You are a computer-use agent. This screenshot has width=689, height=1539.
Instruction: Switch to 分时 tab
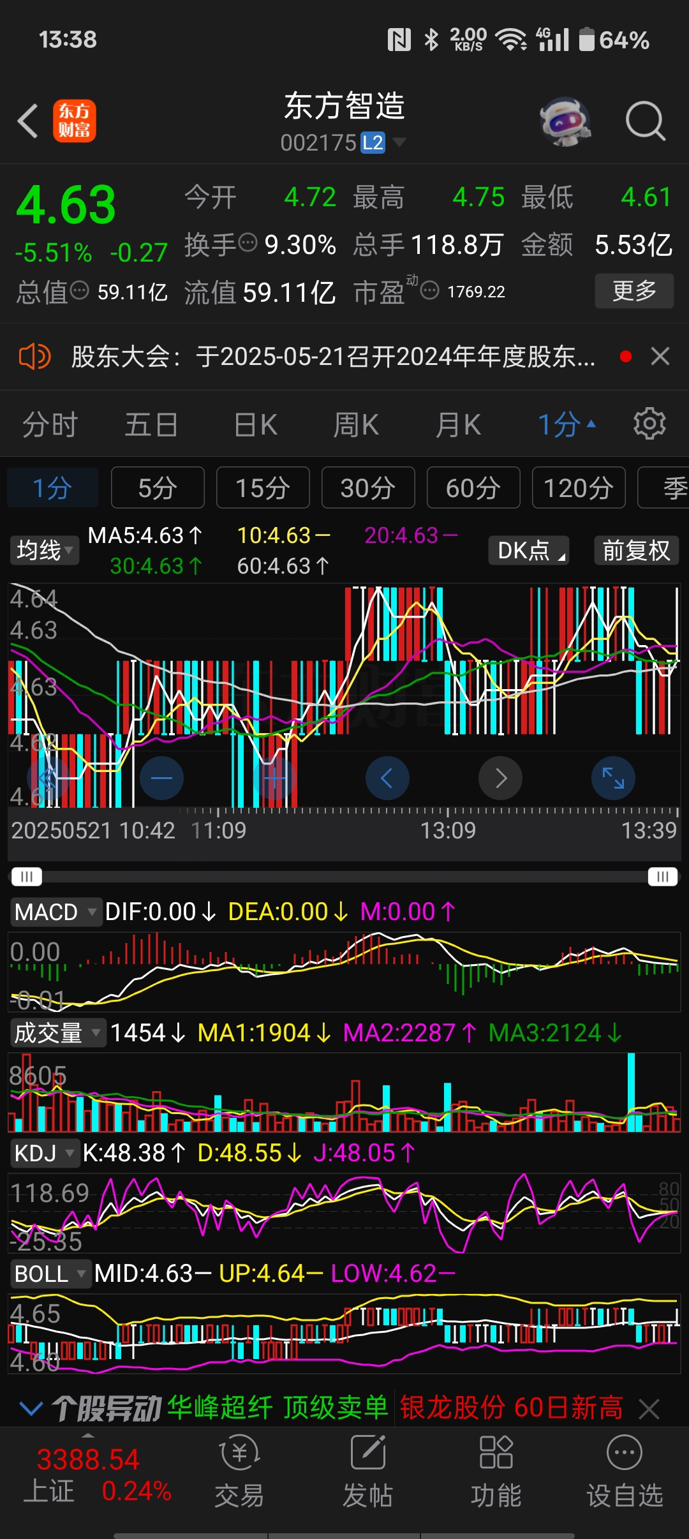[x=50, y=424]
